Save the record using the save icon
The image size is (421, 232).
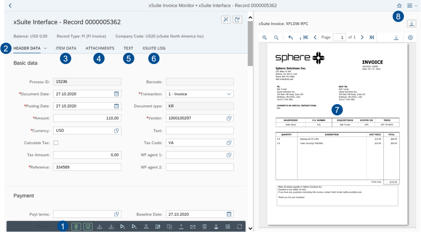[88, 227]
